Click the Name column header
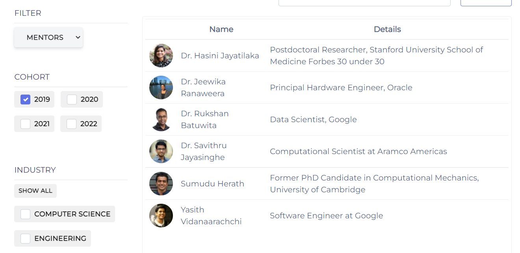This screenshot has width=520, height=253. tap(221, 29)
